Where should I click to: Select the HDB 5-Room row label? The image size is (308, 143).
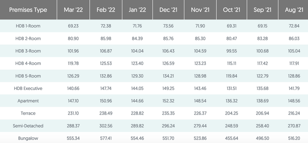[28, 76]
